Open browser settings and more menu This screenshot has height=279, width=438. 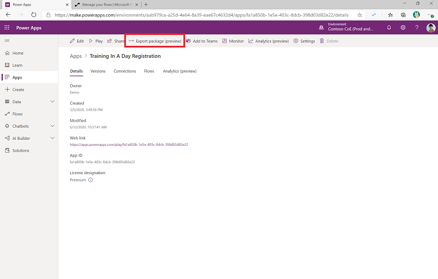pos(430,15)
